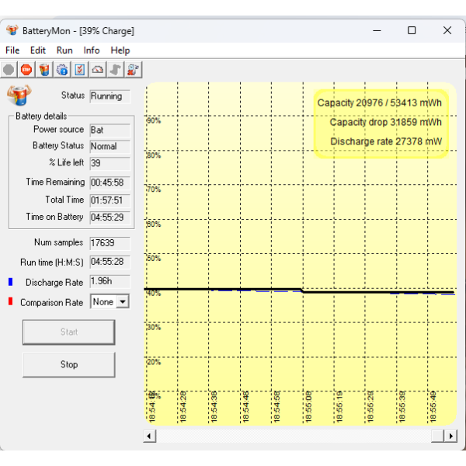Click the % Life left field

pyautogui.click(x=110, y=163)
